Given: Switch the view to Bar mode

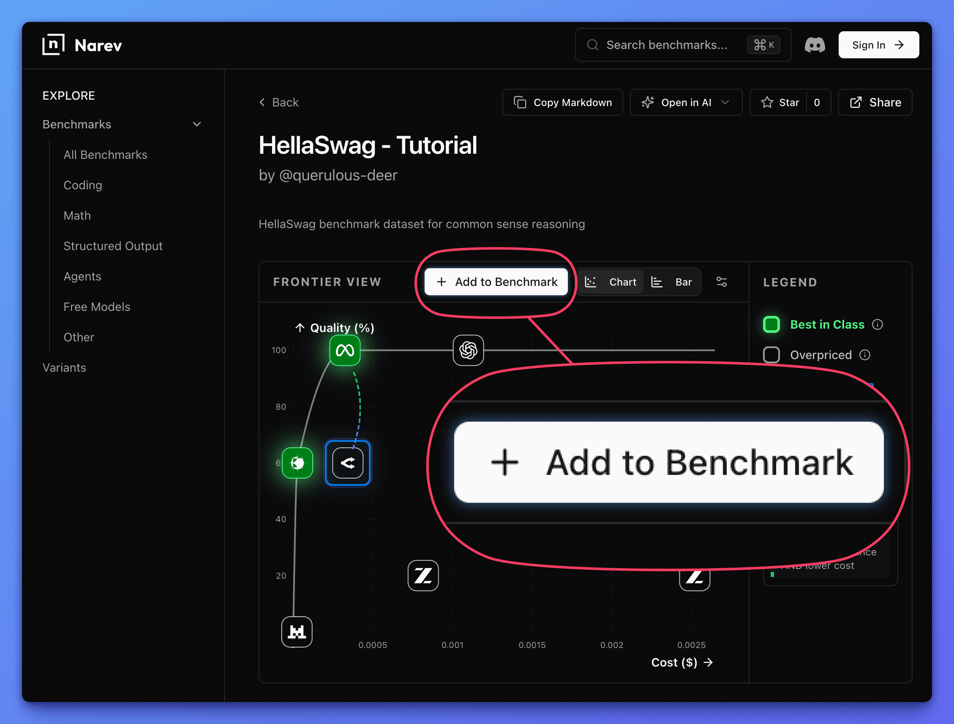Looking at the screenshot, I should 673,282.
